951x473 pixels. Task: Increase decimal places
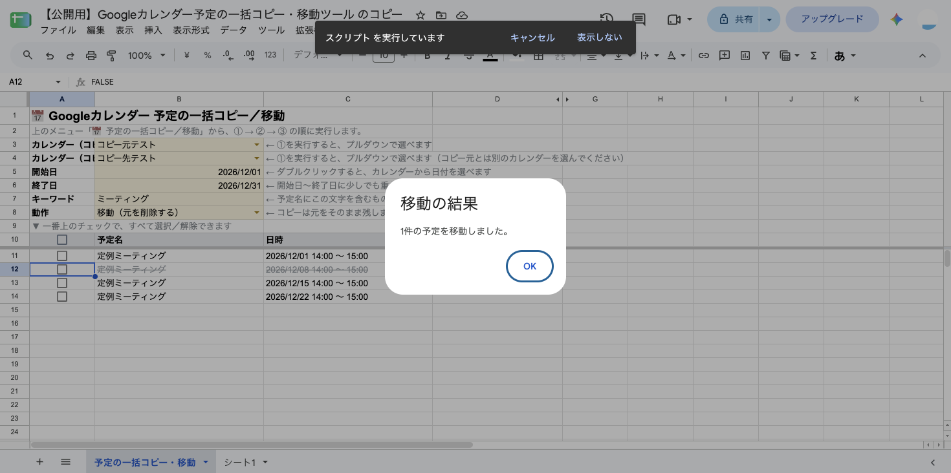click(249, 56)
